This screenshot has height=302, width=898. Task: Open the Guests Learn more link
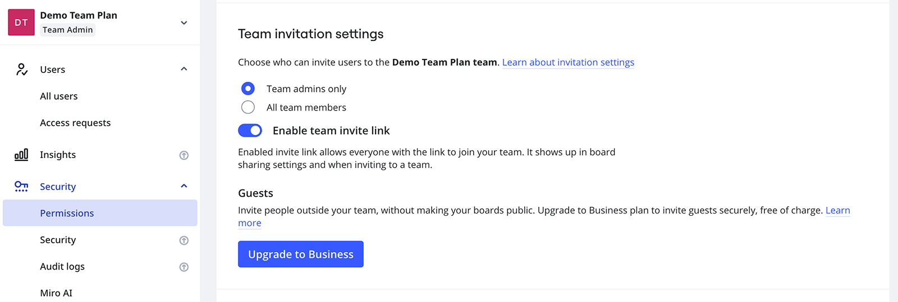tap(837, 211)
